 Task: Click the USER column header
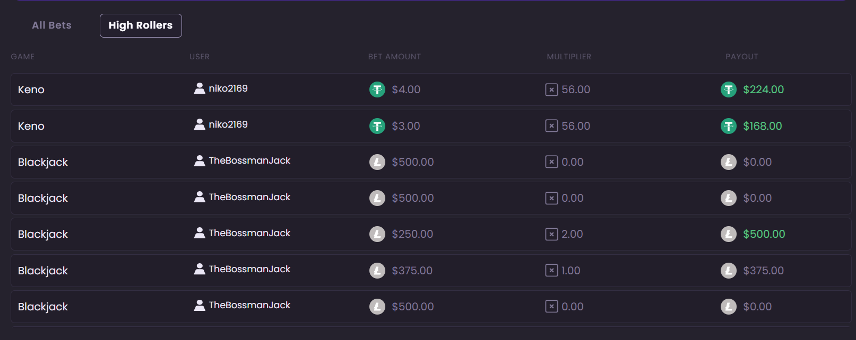[x=200, y=57]
